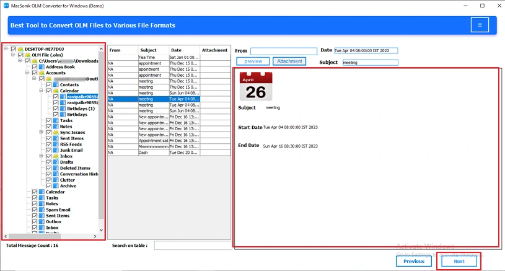Viewport: 505px width, 271px height.
Task: Click the Notes folder icon under Accounts
Action: [56, 127]
